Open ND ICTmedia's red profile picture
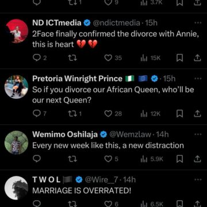Viewport: 207px width, 207px height. tap(17, 31)
